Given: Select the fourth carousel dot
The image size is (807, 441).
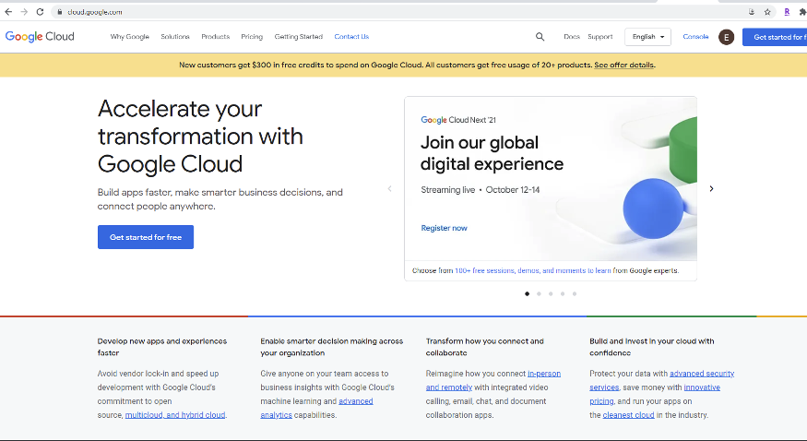Looking at the screenshot, I should 563,293.
